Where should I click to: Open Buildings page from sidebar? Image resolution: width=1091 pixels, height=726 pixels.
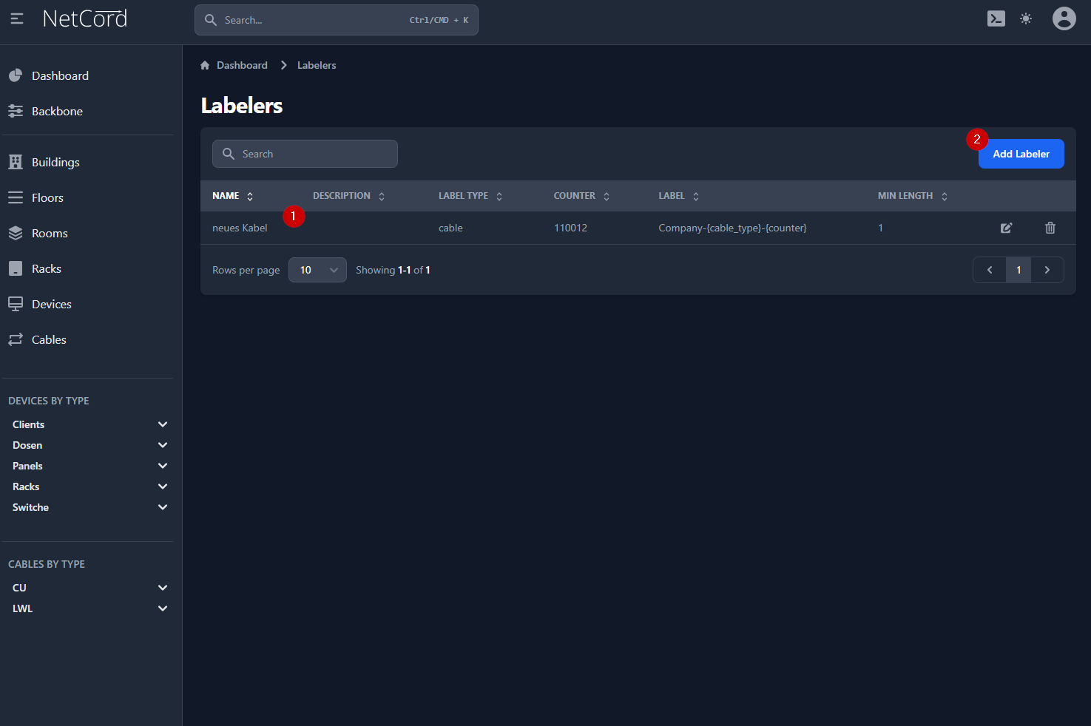point(55,162)
